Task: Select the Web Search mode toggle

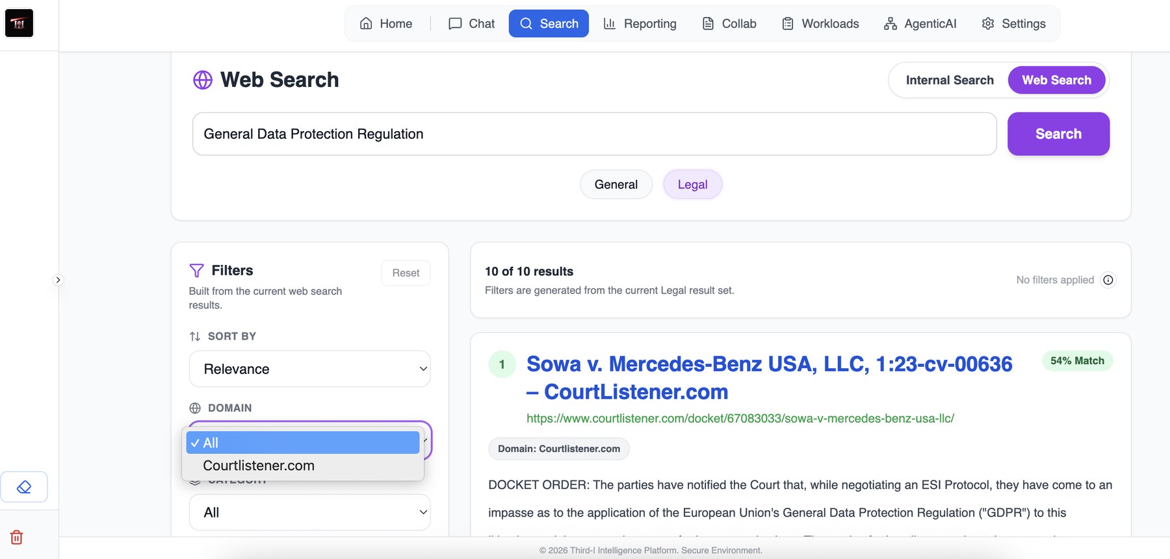Action: point(1056,80)
